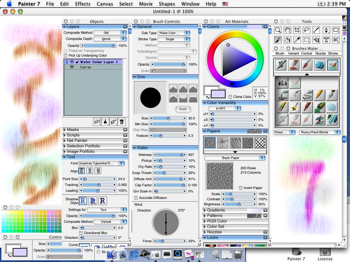Viewport: 350px width, 262px height.
Task: Enable Preserve Transparency checkbox
Action: (65, 51)
